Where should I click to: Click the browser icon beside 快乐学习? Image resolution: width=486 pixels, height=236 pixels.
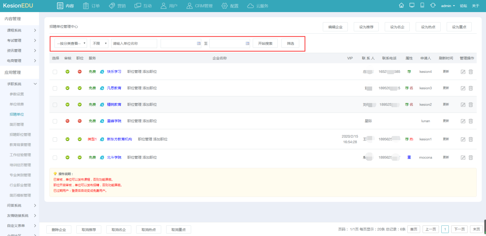(102, 72)
